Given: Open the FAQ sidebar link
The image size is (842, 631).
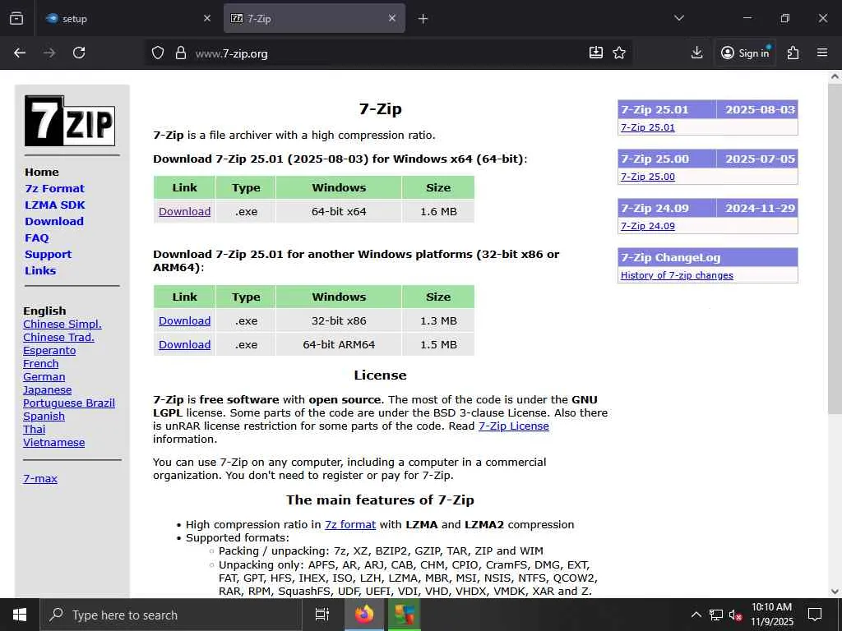Looking at the screenshot, I should pos(36,237).
